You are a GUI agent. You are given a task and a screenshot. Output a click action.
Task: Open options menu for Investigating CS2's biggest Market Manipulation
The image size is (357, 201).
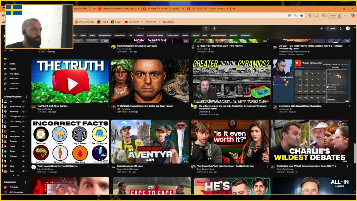tap(349, 106)
